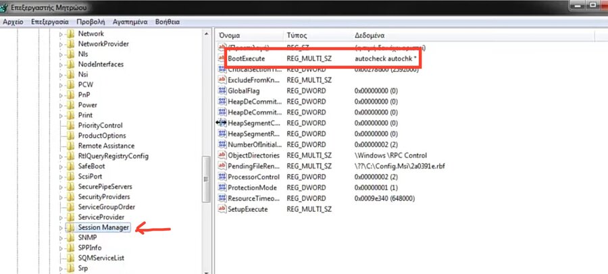The height and width of the screenshot is (274, 608).
Task: Select the NetworkProvider key label
Action: pyautogui.click(x=103, y=44)
